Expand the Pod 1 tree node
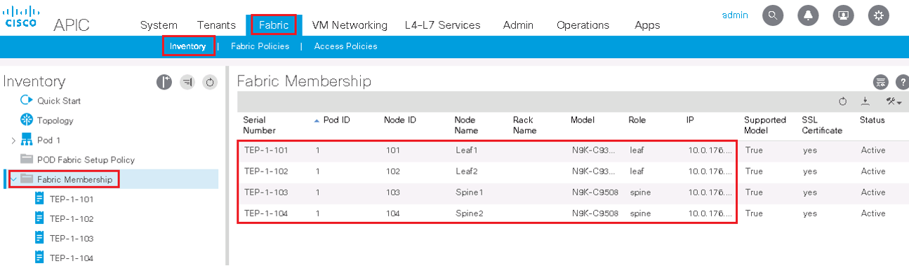Image resolution: width=909 pixels, height=266 pixels. click(x=13, y=140)
